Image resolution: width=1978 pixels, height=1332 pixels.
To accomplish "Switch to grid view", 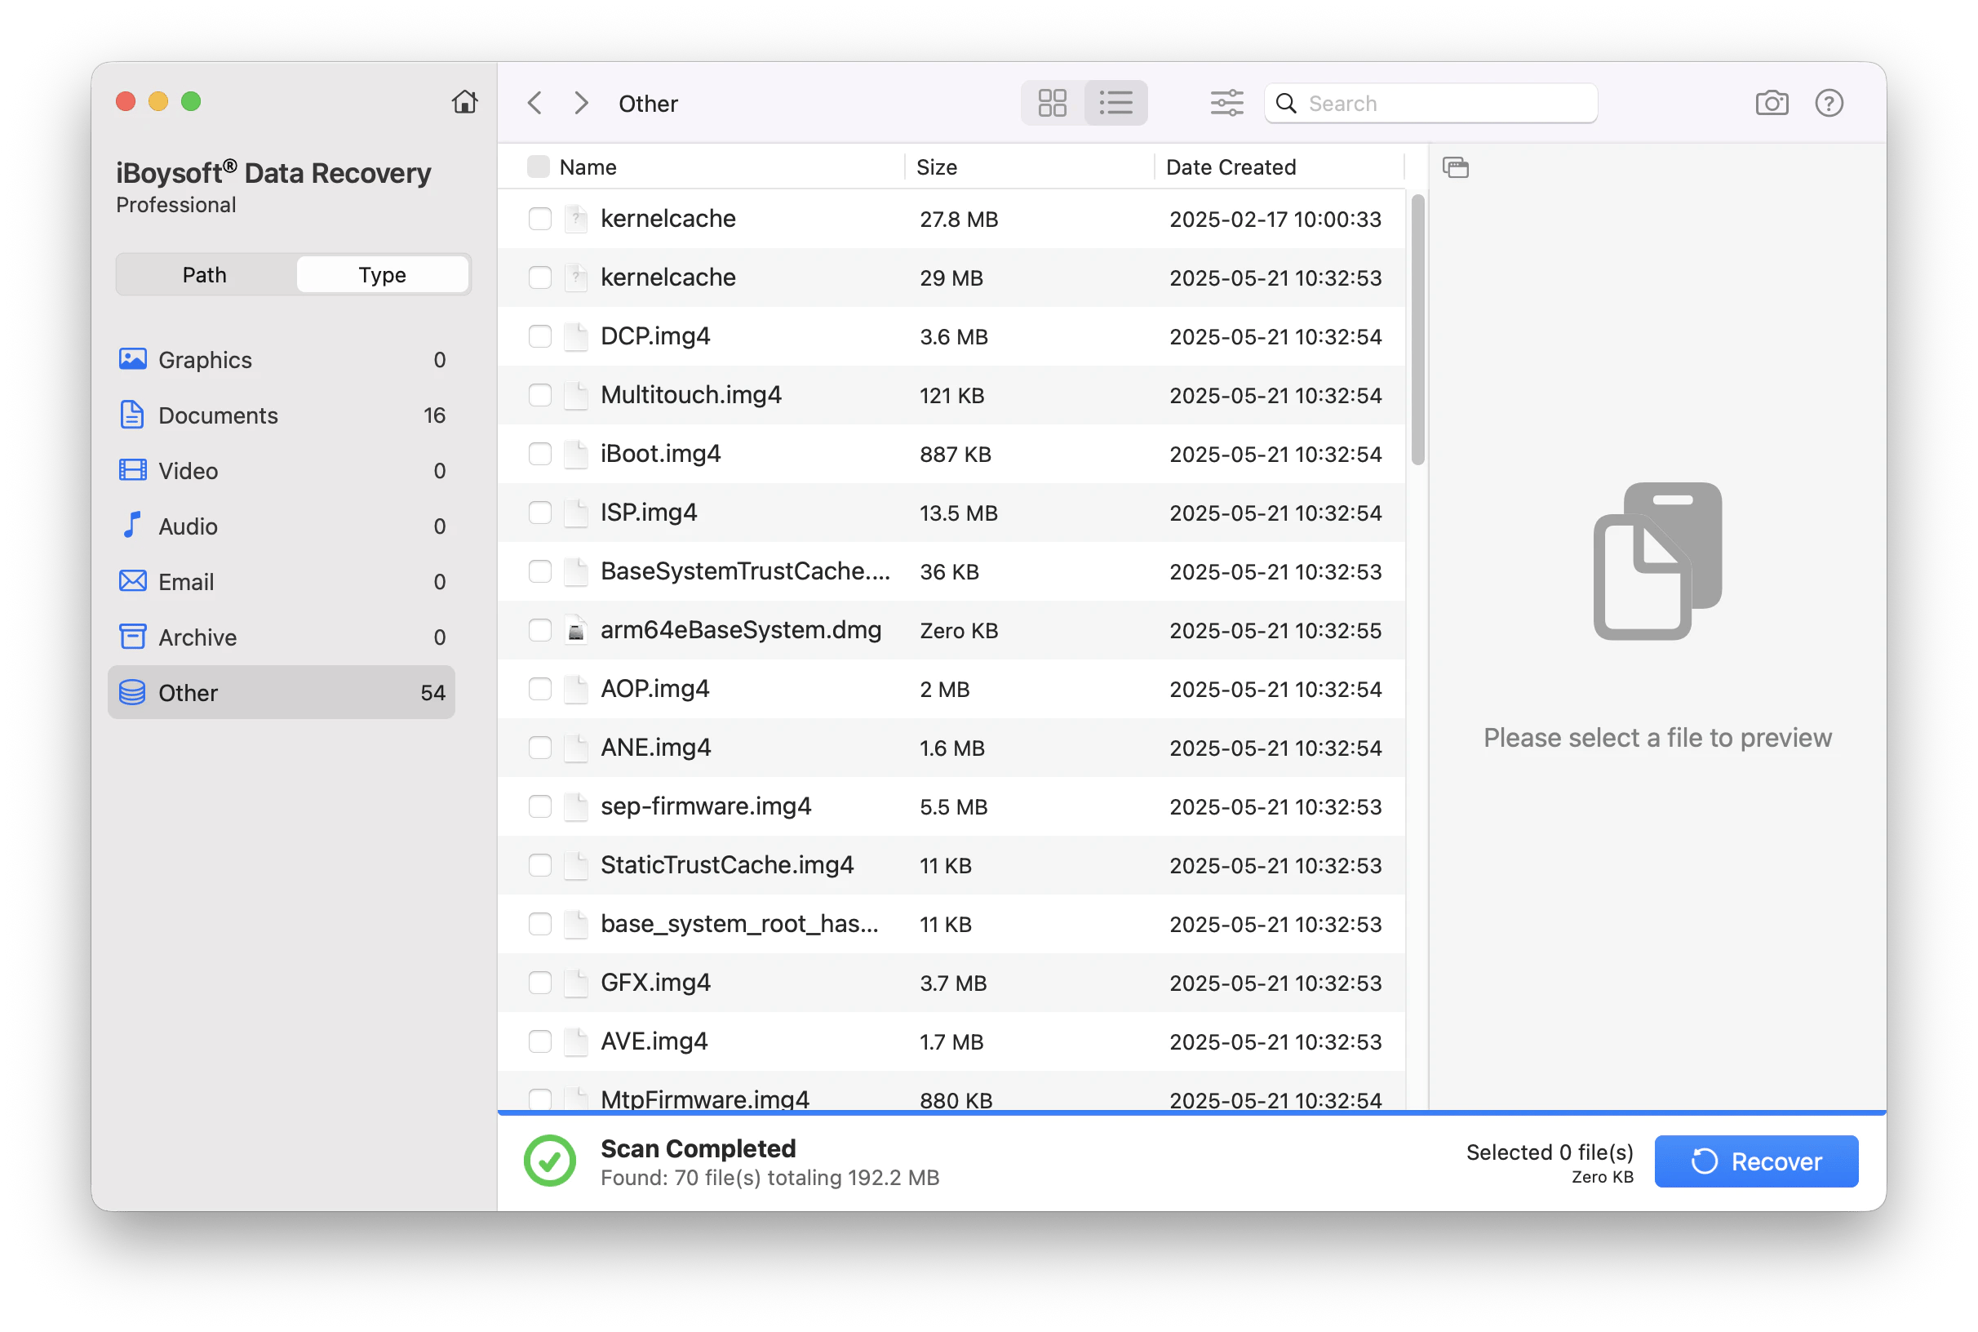I will (x=1053, y=103).
